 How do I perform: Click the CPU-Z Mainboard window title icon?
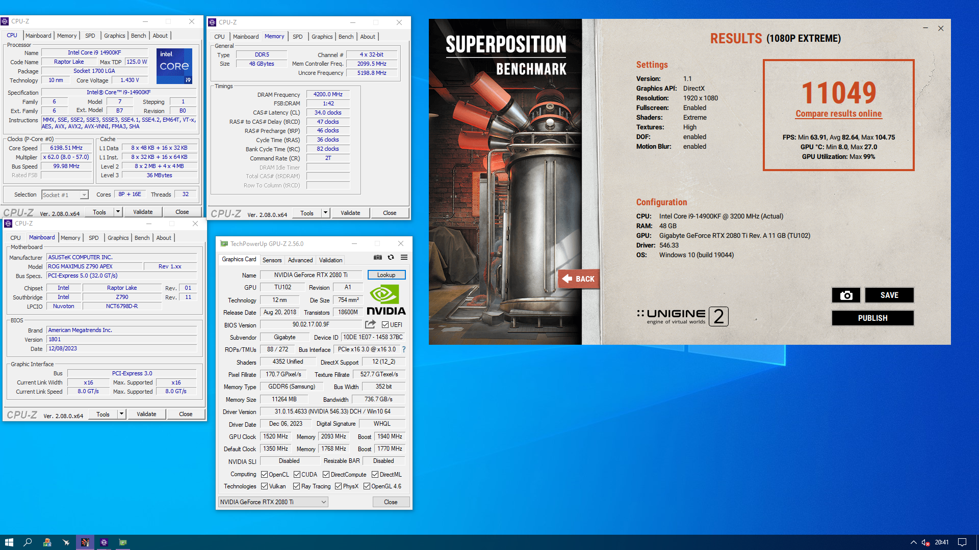8,224
